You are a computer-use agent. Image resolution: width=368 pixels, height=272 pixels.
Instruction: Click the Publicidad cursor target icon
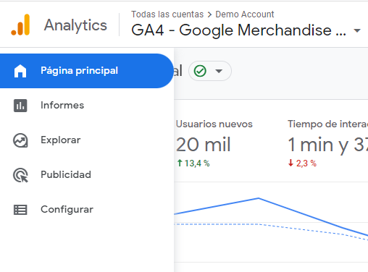click(20, 175)
